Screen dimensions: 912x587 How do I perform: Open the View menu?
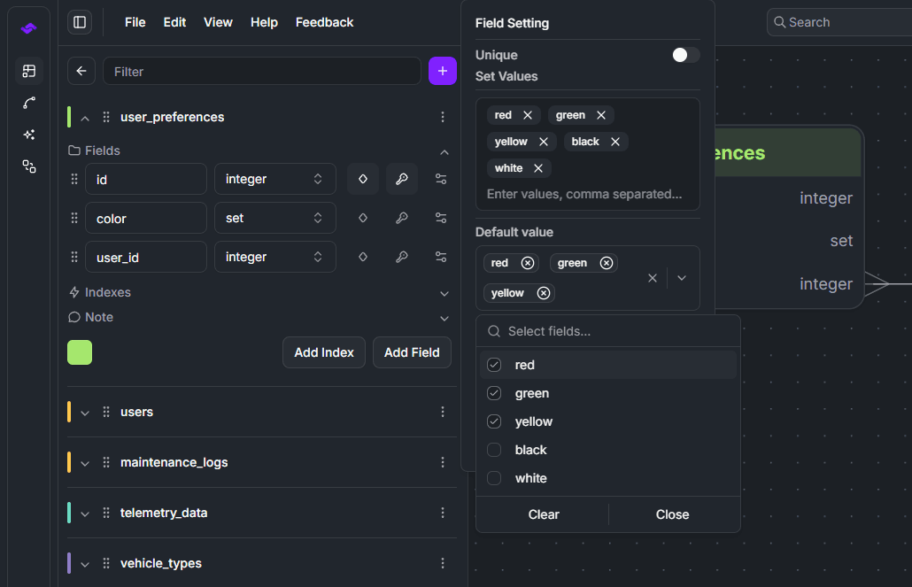[218, 22]
